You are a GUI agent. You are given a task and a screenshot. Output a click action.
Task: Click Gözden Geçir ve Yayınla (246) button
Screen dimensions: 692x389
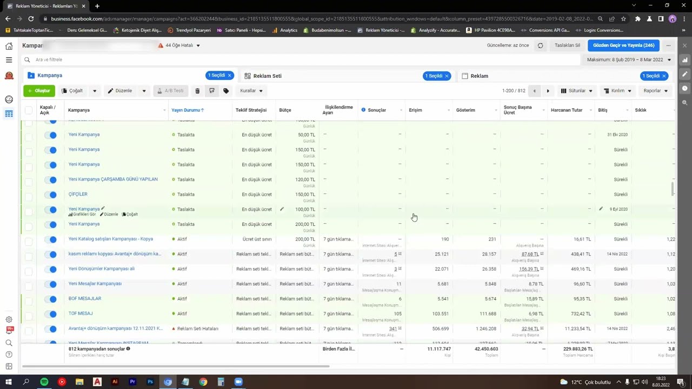(x=623, y=45)
